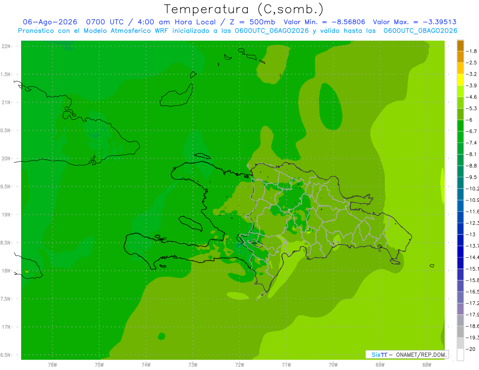
Task: Click the teal legend swatch between -8.8 and -9.5
Action: click(460, 172)
